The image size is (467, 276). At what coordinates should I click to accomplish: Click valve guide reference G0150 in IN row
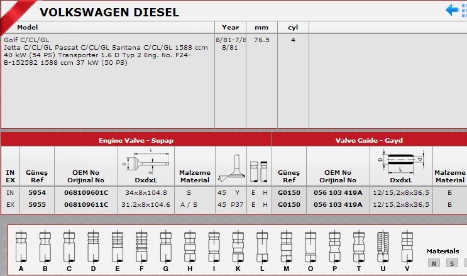click(x=289, y=193)
